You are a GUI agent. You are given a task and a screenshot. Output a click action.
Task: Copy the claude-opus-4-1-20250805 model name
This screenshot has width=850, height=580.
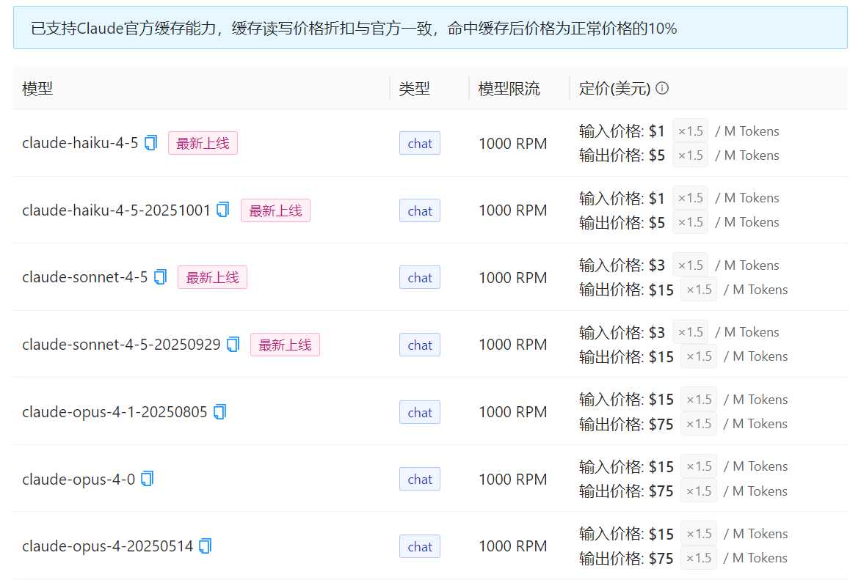point(219,412)
